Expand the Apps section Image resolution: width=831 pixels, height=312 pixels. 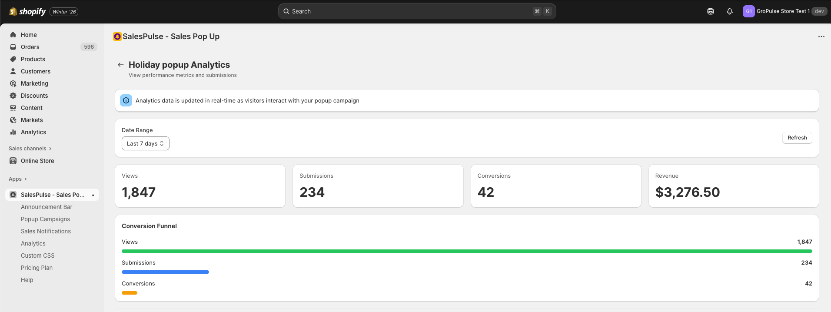[18, 179]
